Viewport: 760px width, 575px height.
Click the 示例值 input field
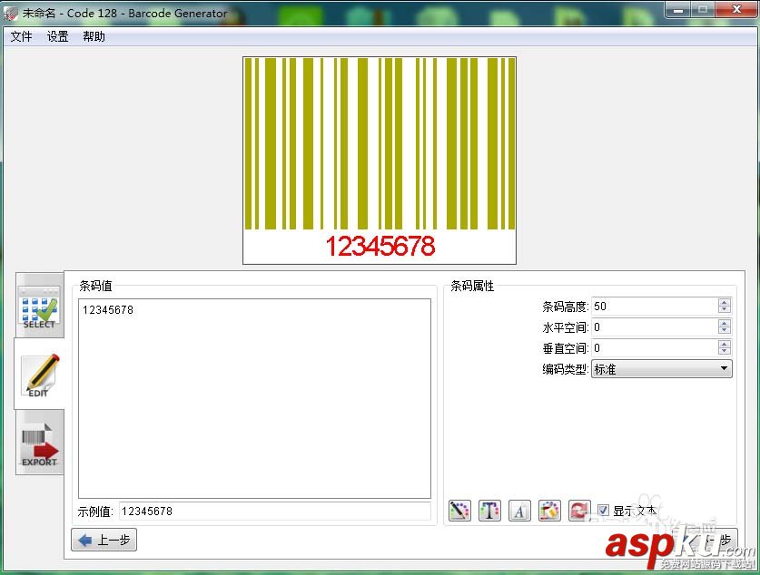pyautogui.click(x=272, y=511)
